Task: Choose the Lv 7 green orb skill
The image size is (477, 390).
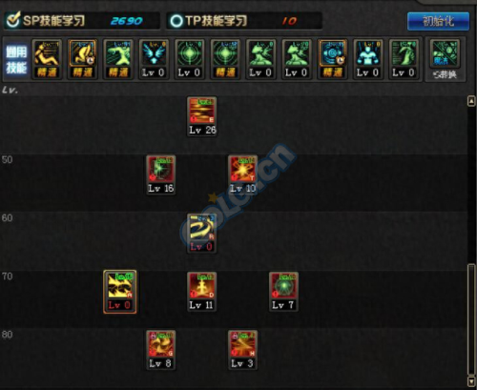Action: pyautogui.click(x=283, y=292)
